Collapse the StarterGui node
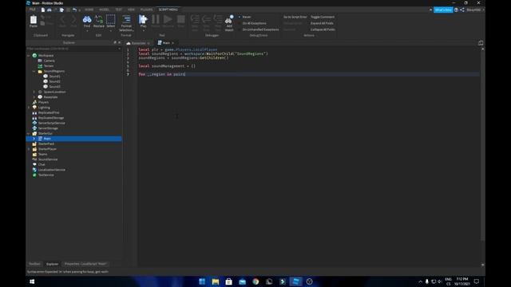Viewport: 511px width, 287px height. click(29, 134)
